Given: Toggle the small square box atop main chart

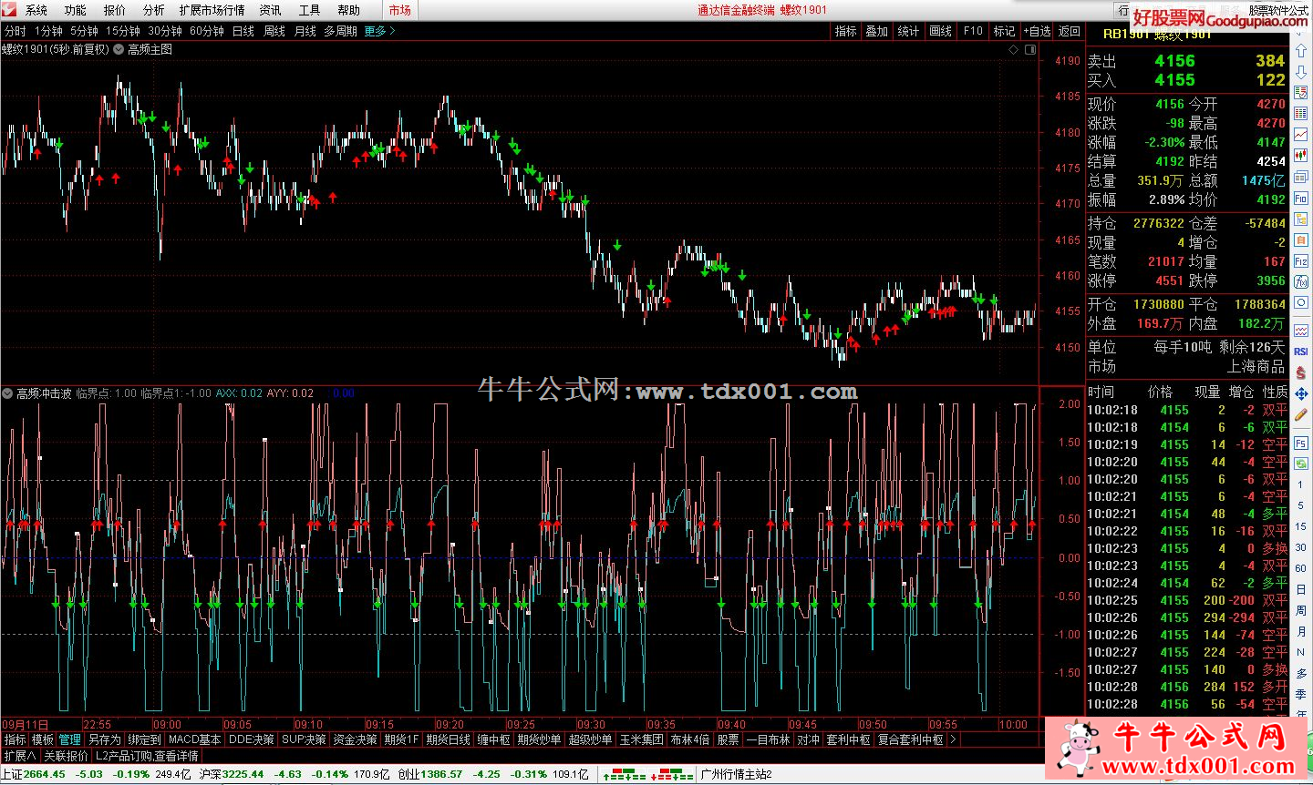Looking at the screenshot, I should pyautogui.click(x=1030, y=50).
